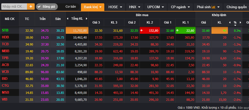Click the Nhập mã CK search field

[x=14, y=7]
